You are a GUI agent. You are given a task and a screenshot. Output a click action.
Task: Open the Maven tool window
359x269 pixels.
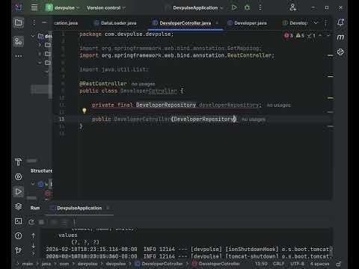pos(340,37)
